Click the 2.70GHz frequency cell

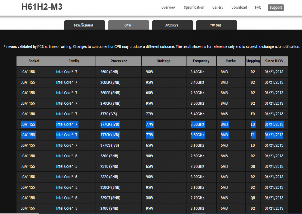coord(197,198)
